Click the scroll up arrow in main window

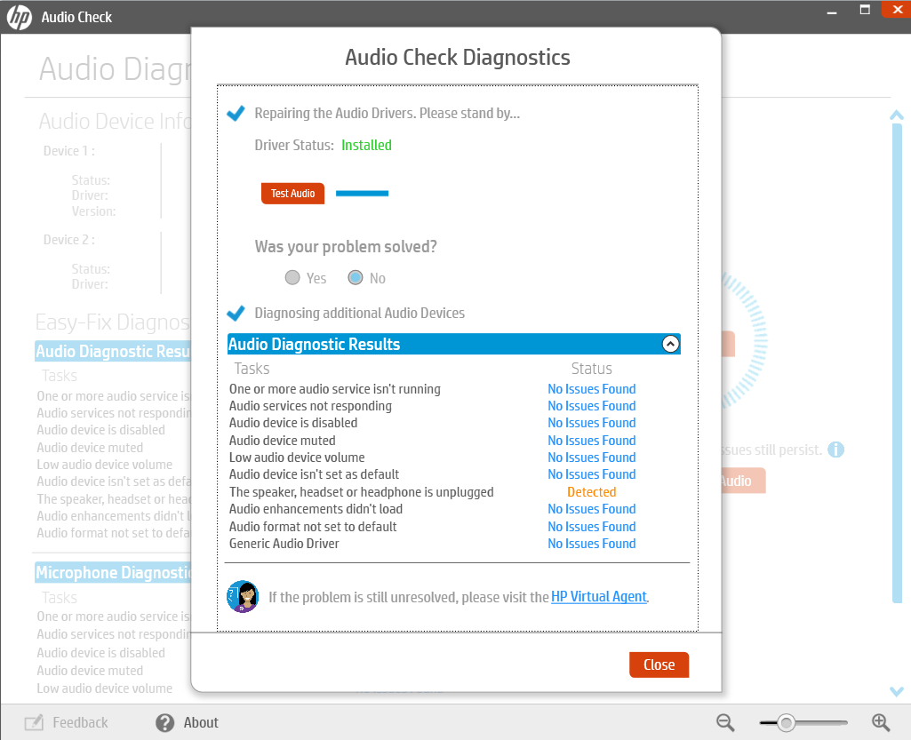(x=897, y=115)
